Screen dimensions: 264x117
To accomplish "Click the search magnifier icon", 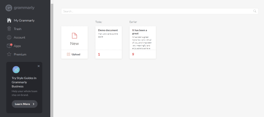I will (x=255, y=11).
